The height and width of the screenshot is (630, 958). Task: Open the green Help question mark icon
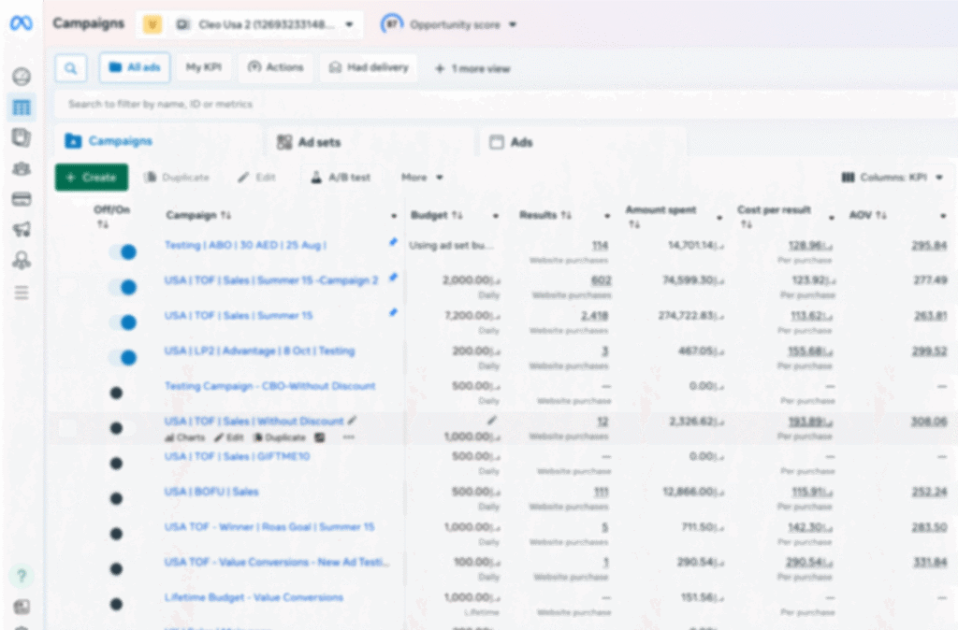point(21,576)
